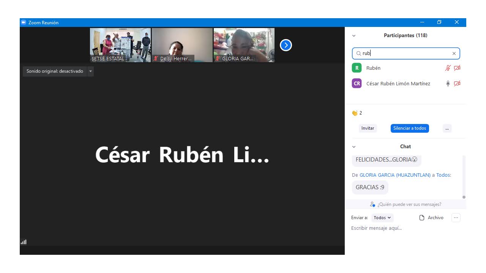Open ¿Quién puede ver sus mensajes? link
Image resolution: width=486 pixels, height=273 pixels.
click(x=409, y=204)
